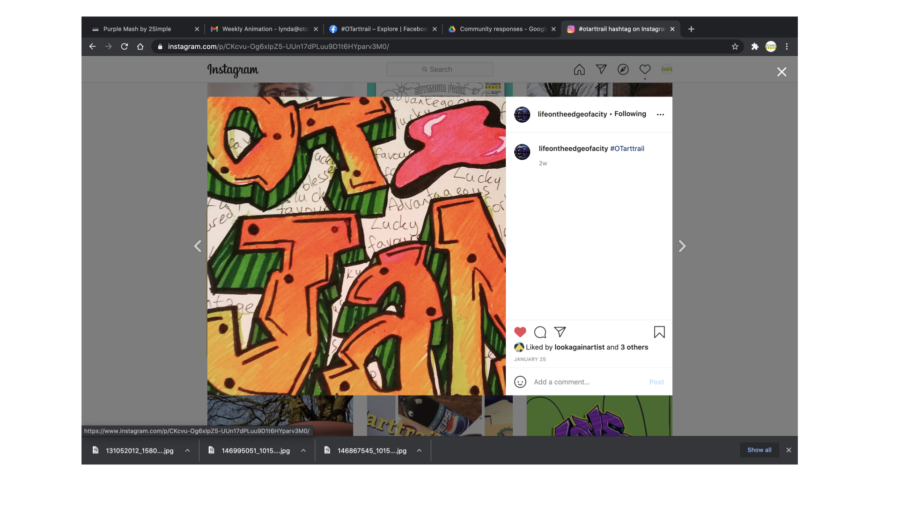
Task: Share post via paper plane icon
Action: pyautogui.click(x=560, y=332)
